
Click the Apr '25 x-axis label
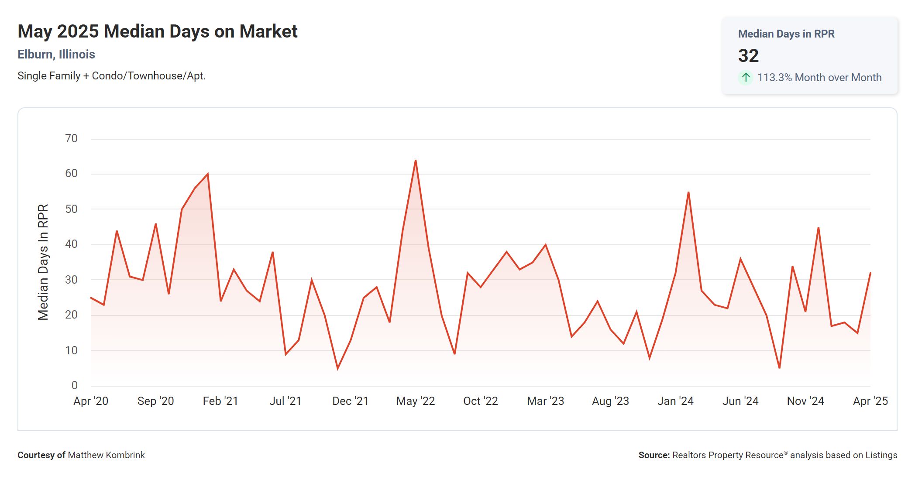(870, 401)
